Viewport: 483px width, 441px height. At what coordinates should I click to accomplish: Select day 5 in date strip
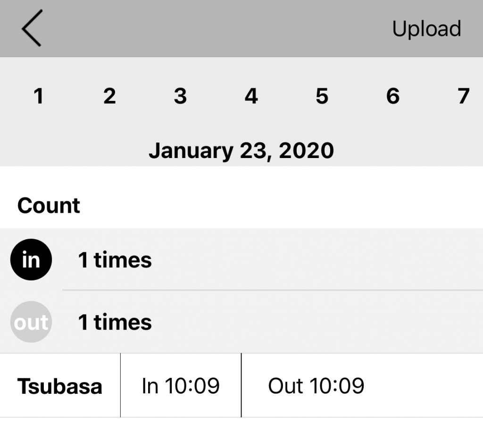322,96
